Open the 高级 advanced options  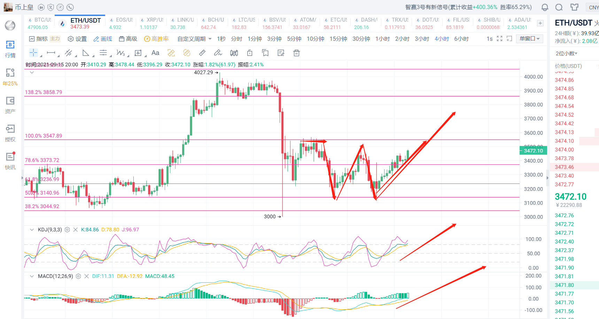tap(128, 39)
